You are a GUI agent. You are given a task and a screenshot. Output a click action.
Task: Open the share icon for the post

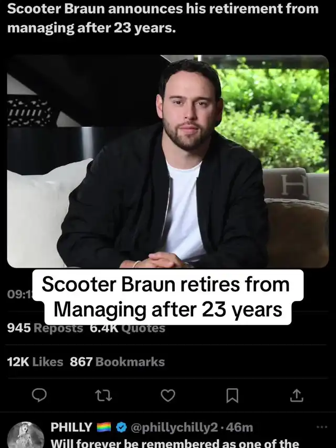pos(297,395)
